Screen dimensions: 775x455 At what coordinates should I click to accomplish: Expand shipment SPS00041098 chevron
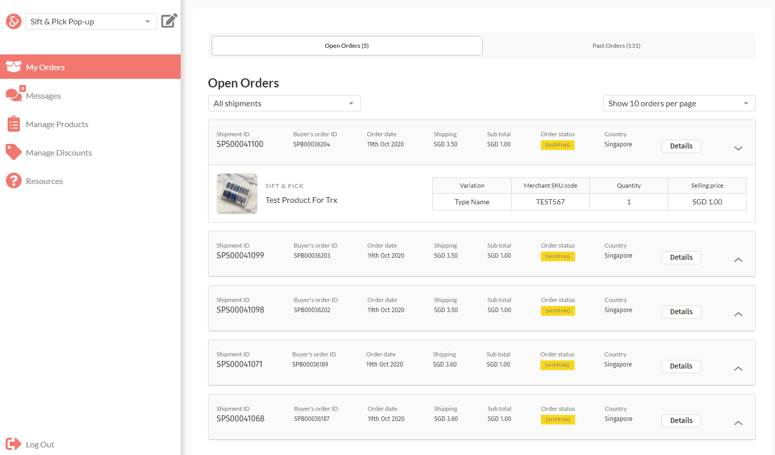pos(738,314)
